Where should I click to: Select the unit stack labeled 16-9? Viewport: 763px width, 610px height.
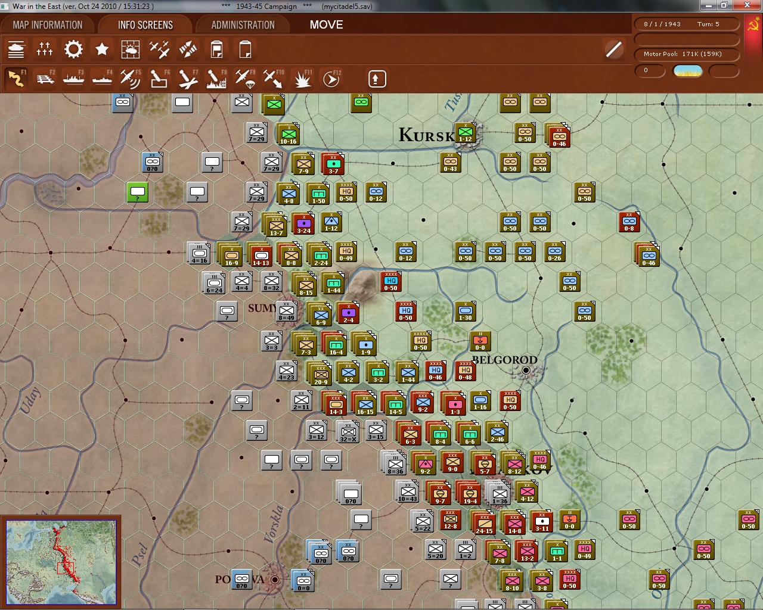[x=230, y=255]
